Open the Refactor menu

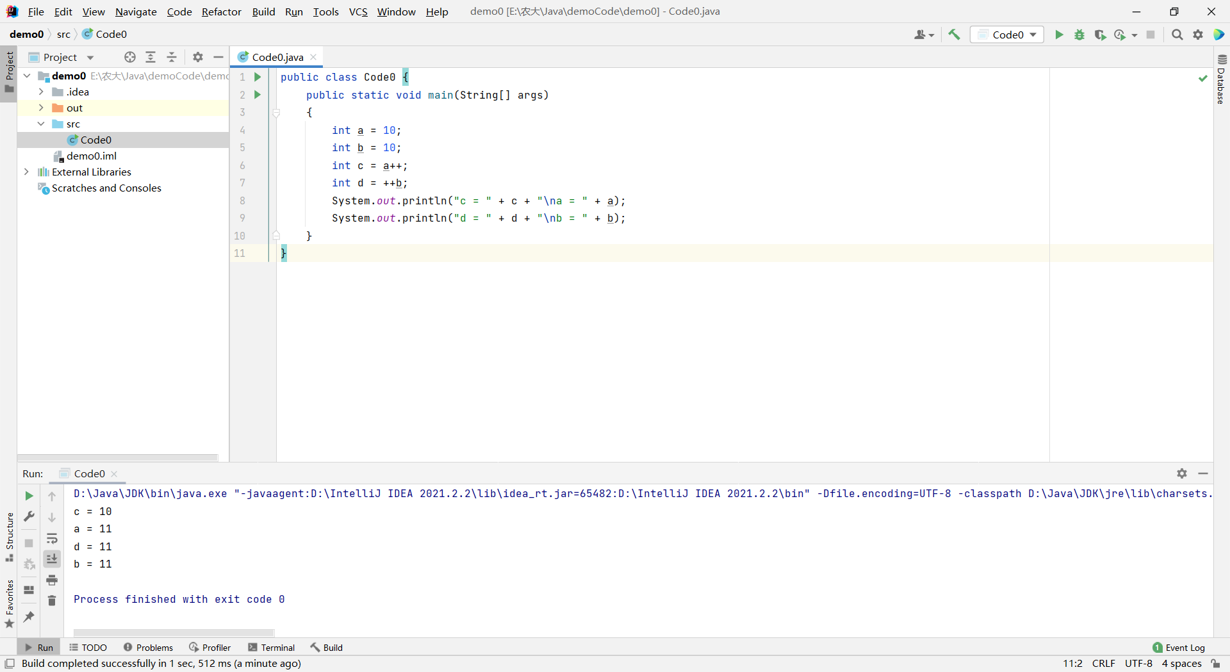221,12
